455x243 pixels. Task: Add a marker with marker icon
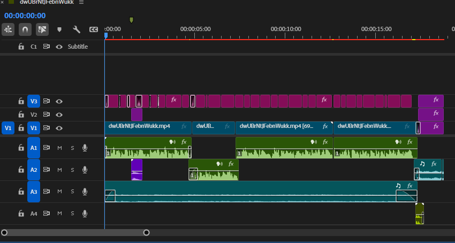click(x=59, y=29)
